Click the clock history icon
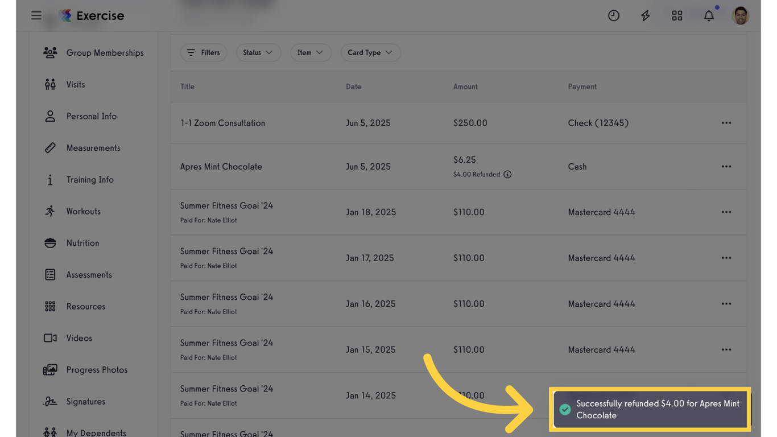Viewport: 777px width, 437px height. (613, 15)
